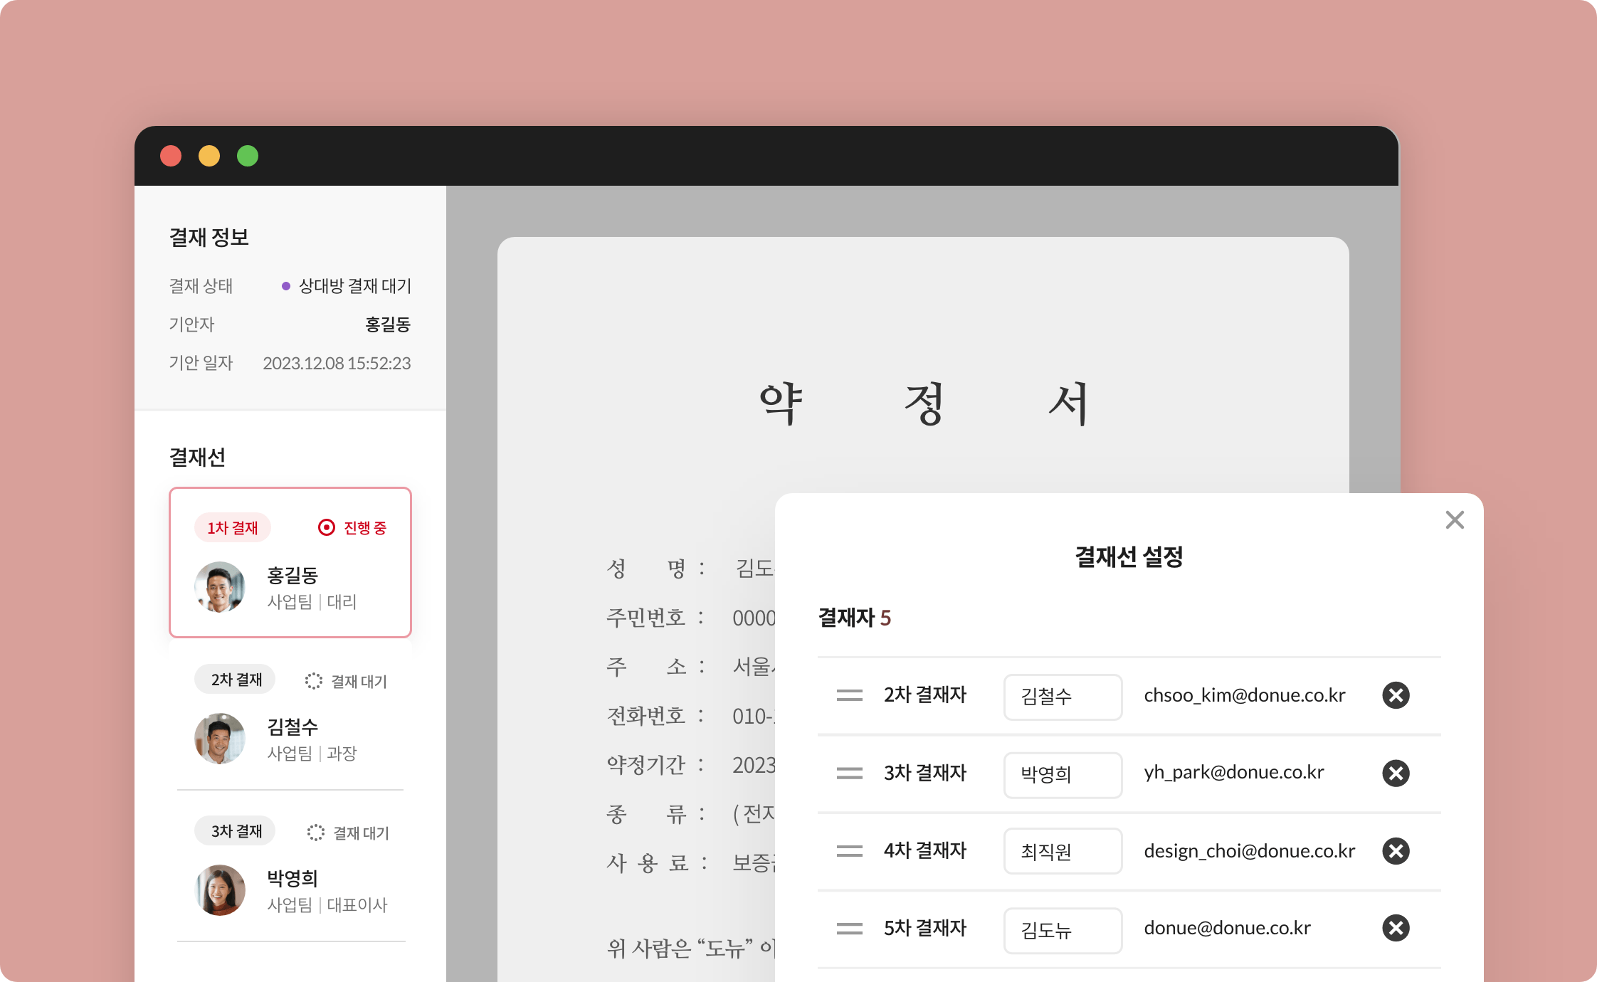Remove 2차 결재자 김철수 from the approval line

tap(1396, 695)
